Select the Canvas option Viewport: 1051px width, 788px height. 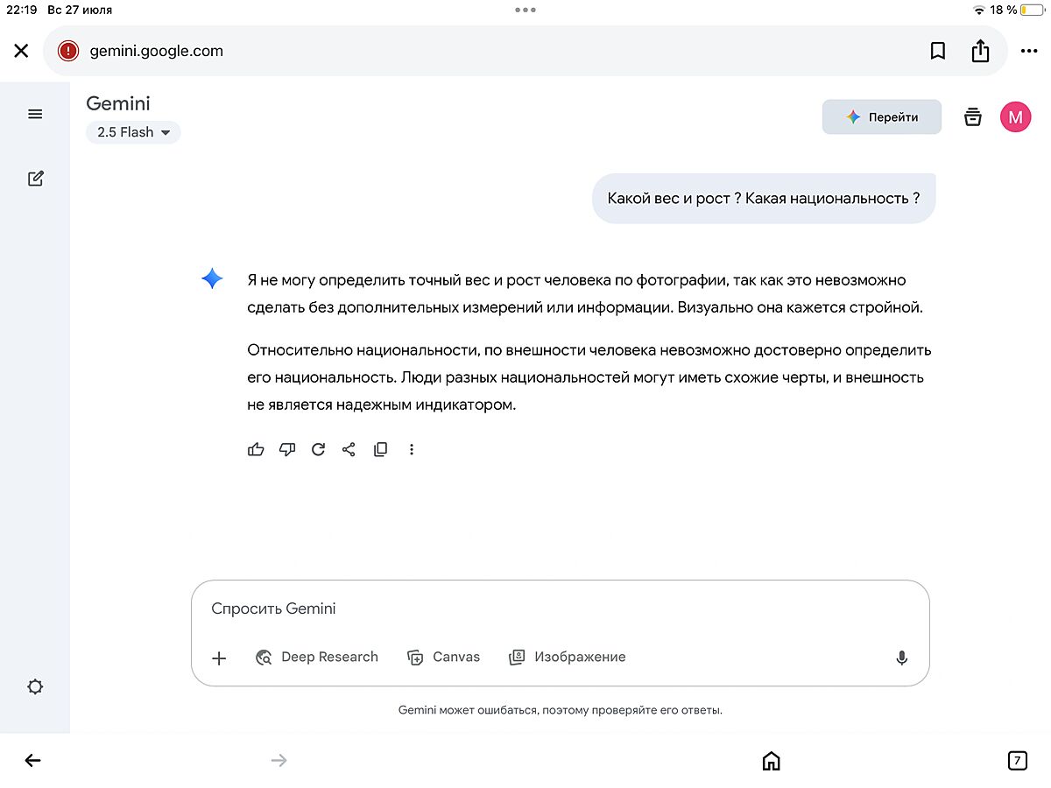(444, 658)
